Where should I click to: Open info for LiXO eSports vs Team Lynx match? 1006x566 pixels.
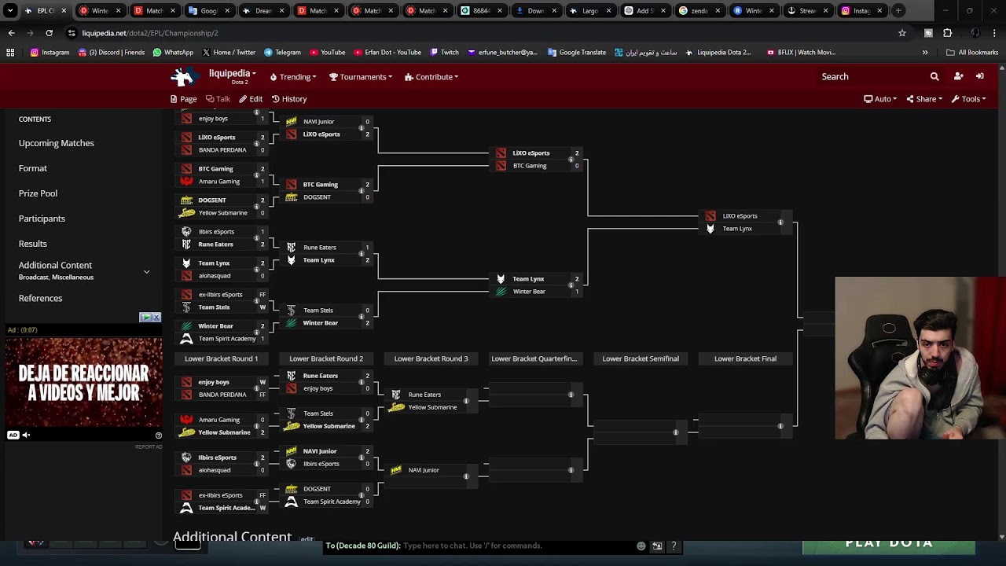[780, 222]
